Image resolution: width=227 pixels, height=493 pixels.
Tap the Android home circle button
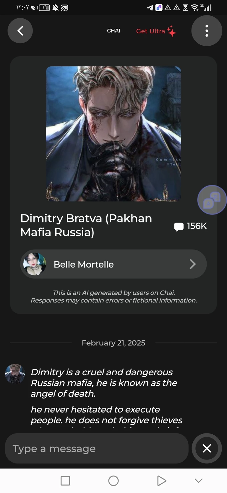(113, 481)
